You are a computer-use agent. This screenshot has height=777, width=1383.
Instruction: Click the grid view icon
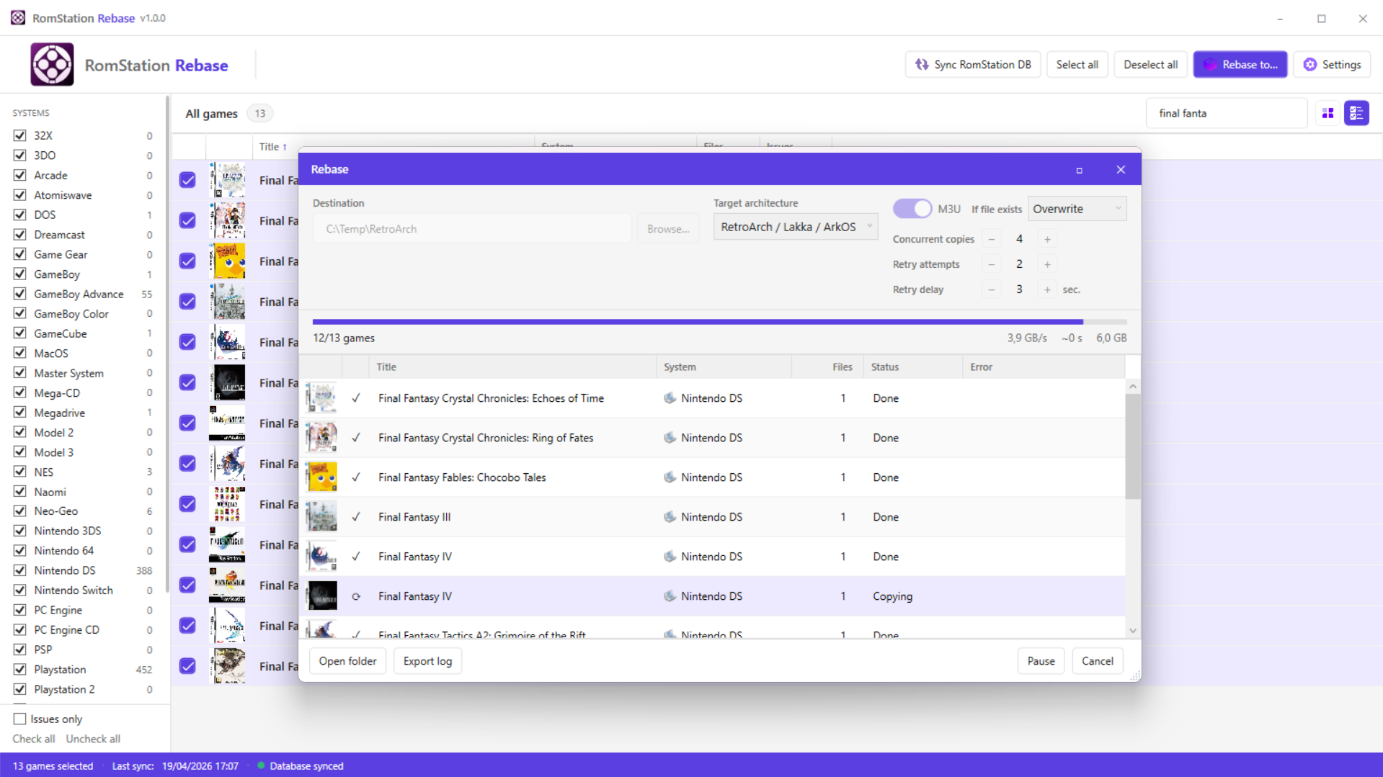pyautogui.click(x=1328, y=113)
